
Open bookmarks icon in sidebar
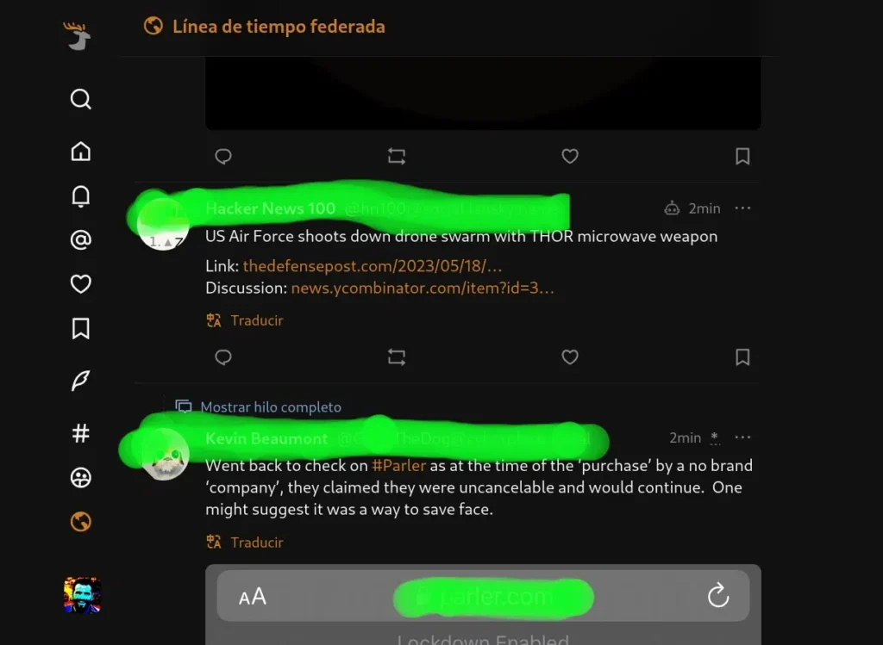point(80,328)
